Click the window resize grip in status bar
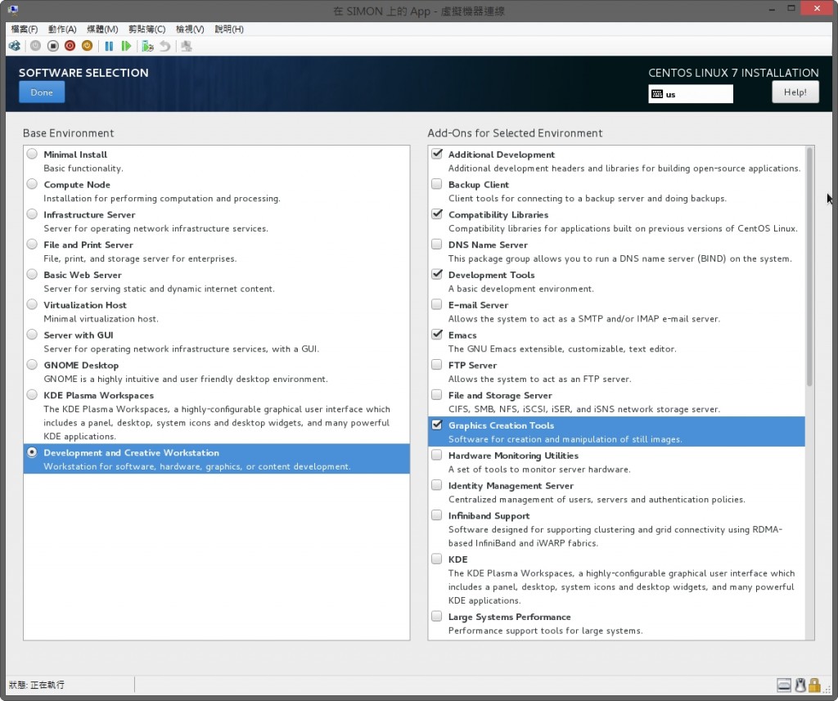The width and height of the screenshot is (838, 701). (x=827, y=689)
